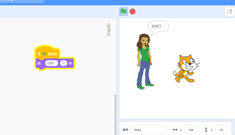This screenshot has width=235, height=135.
Task: Select the 'when flag clicked' hat block
Action: pos(47,53)
